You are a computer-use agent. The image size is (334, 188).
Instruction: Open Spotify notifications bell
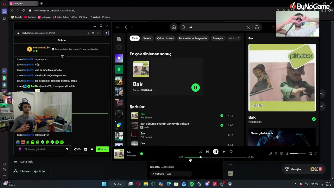pyautogui.click(x=273, y=27)
